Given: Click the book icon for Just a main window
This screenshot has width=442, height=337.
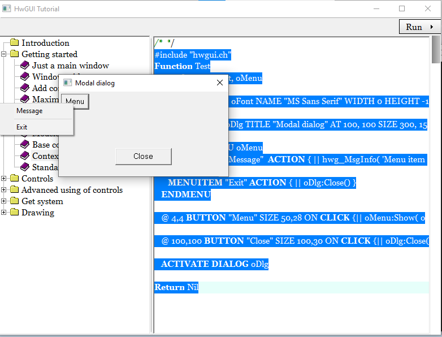Looking at the screenshot, I should point(24,66).
